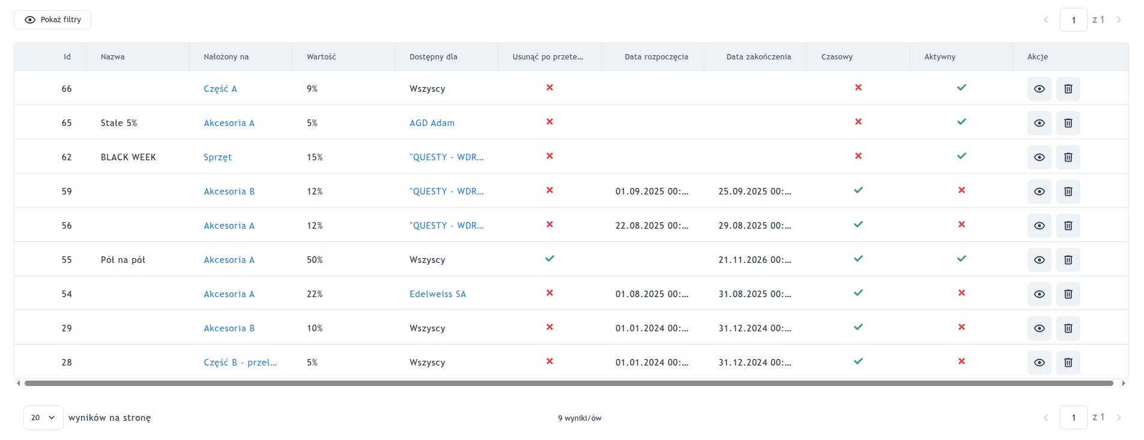The image size is (1144, 440).
Task: Click the green Aktywny check for discount 66
Action: [961, 88]
